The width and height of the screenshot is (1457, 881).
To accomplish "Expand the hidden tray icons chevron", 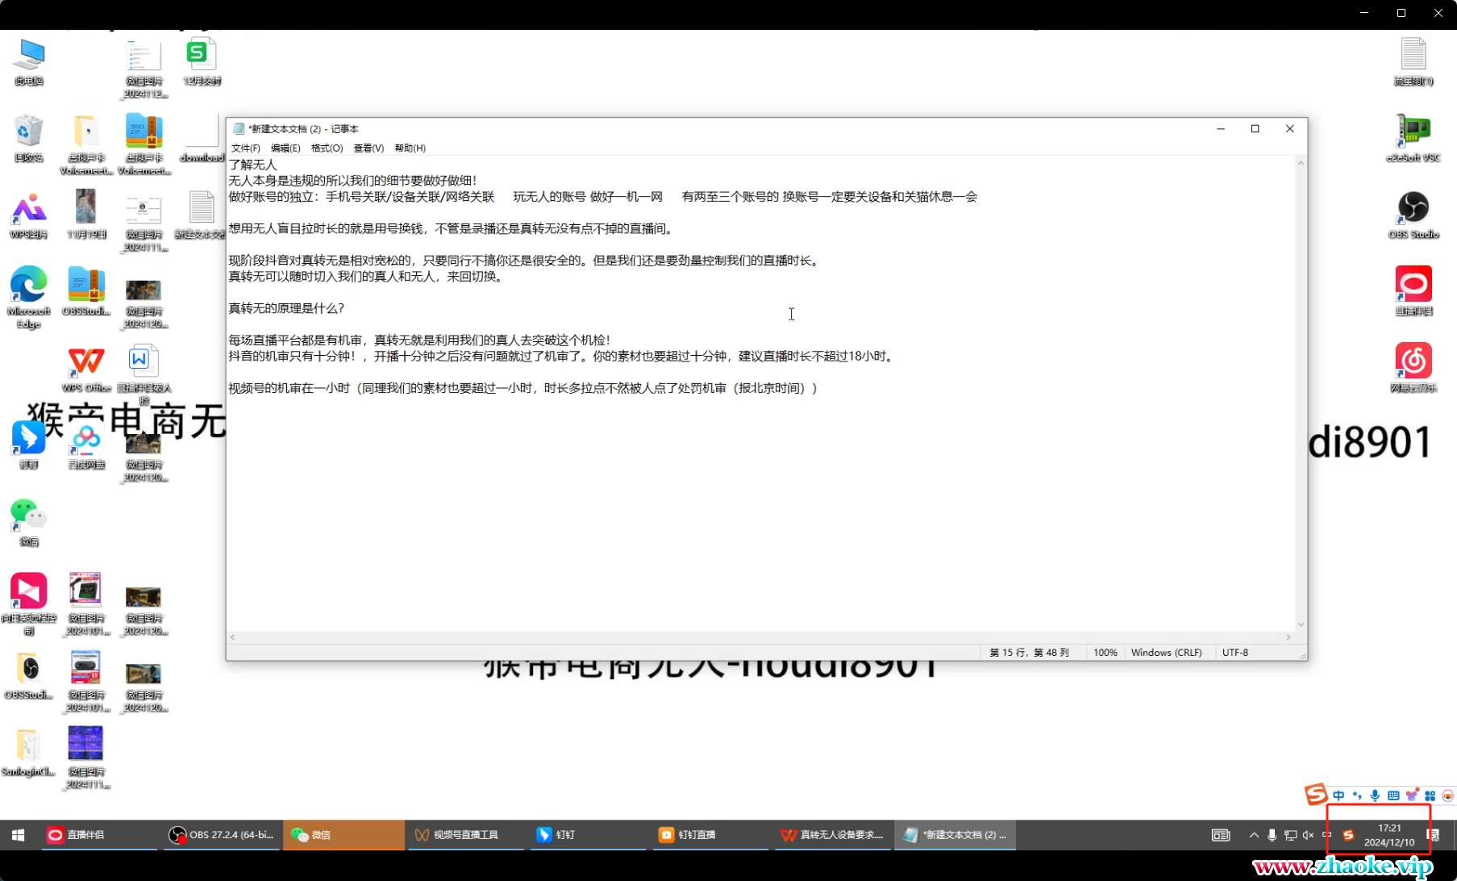I will tap(1254, 835).
